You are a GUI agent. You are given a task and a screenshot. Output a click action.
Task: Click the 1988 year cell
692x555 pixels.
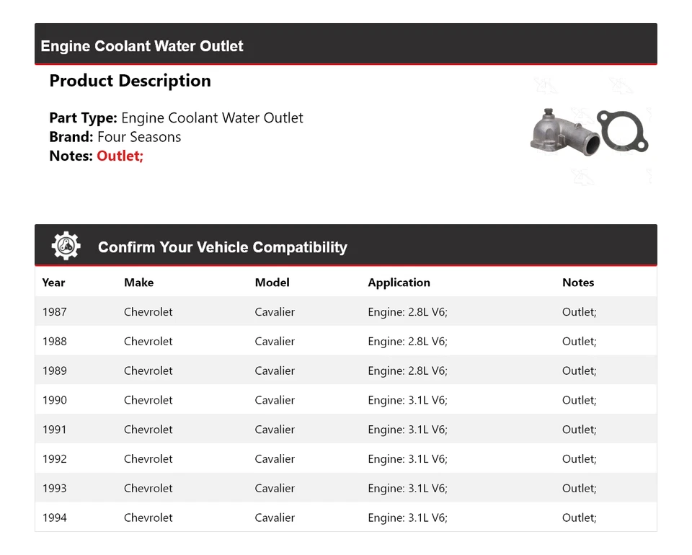(x=55, y=342)
